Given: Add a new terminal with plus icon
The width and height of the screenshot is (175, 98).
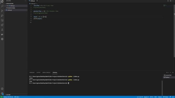Looking at the screenshot, I should tap(167, 73).
